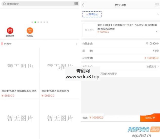Open the menu icon on 提交订单 header

(x=157, y=5)
